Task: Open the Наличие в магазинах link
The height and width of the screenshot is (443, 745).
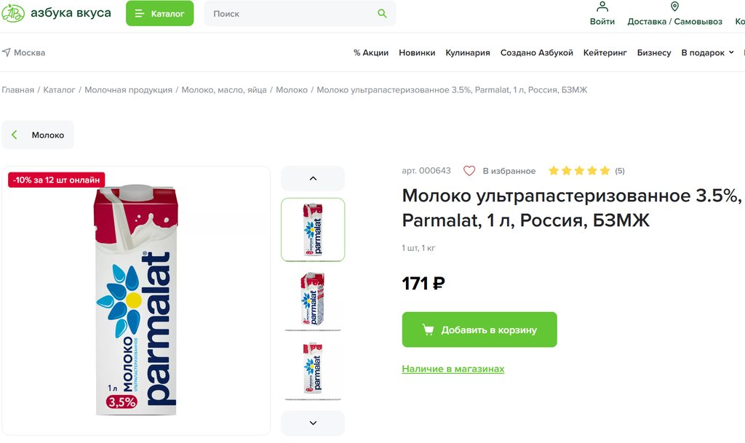Action: click(x=453, y=369)
